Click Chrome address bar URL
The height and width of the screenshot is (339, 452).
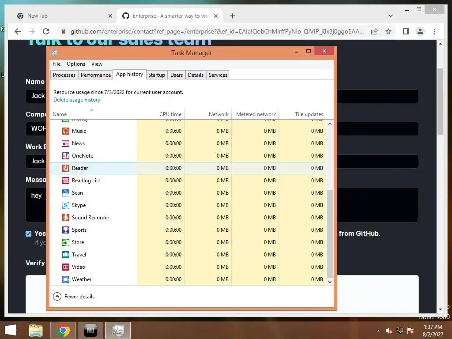(217, 31)
